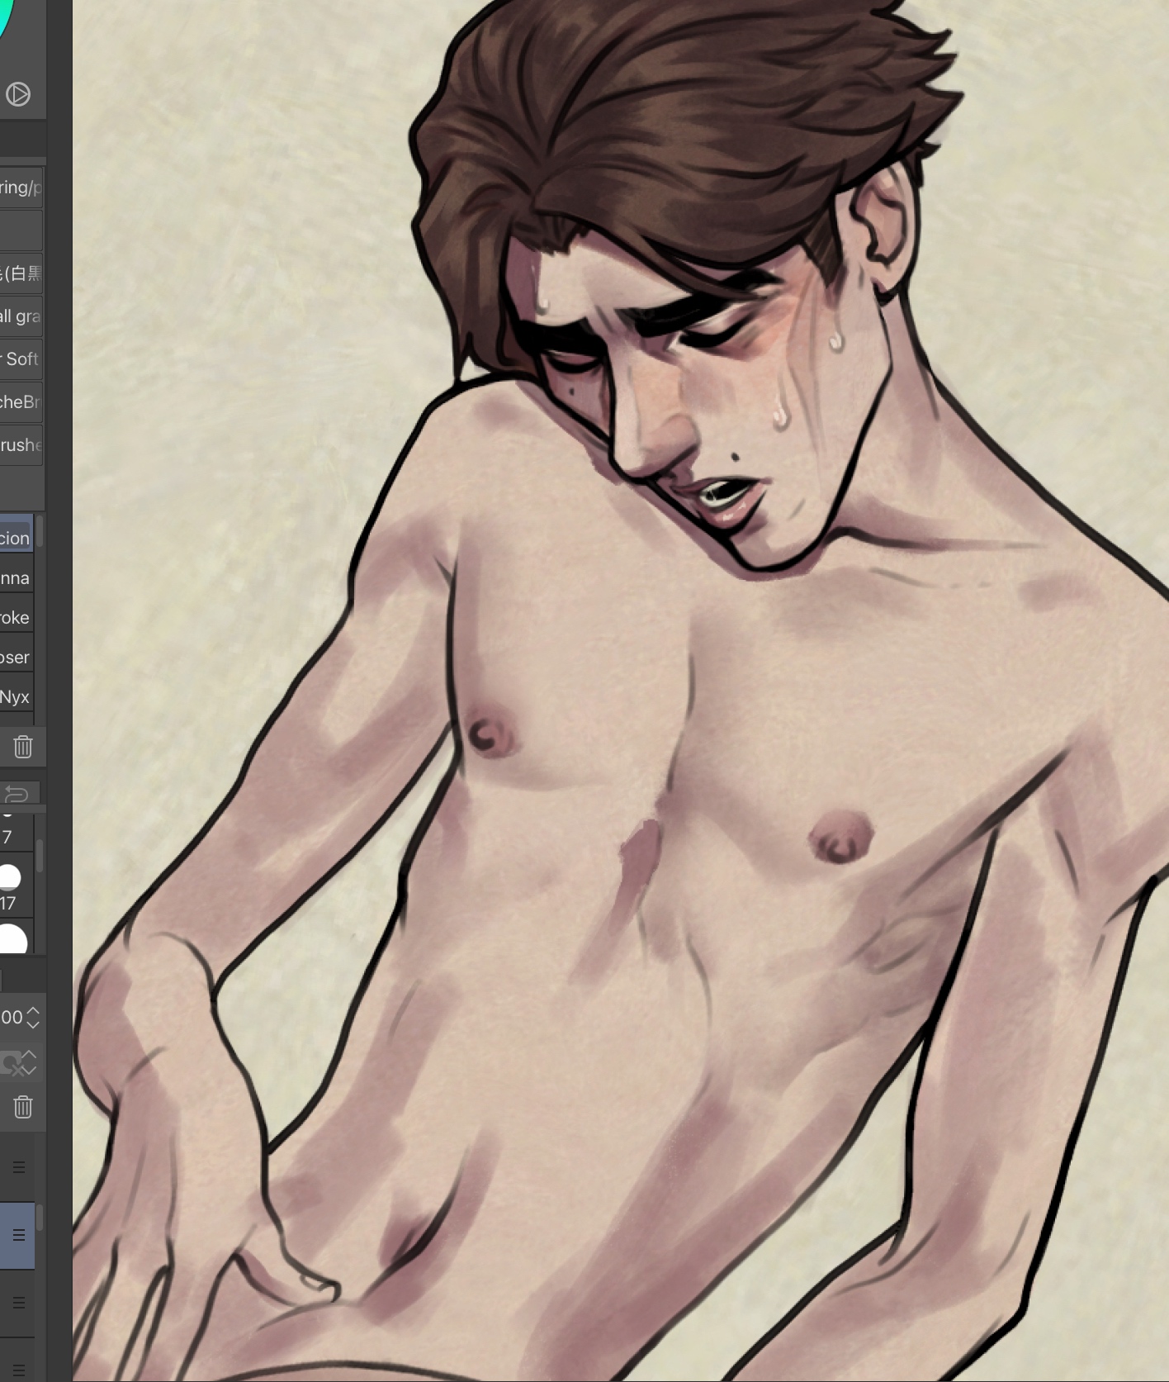Open the tab ending in 'ring/p'
The width and height of the screenshot is (1169, 1382).
click(x=21, y=188)
